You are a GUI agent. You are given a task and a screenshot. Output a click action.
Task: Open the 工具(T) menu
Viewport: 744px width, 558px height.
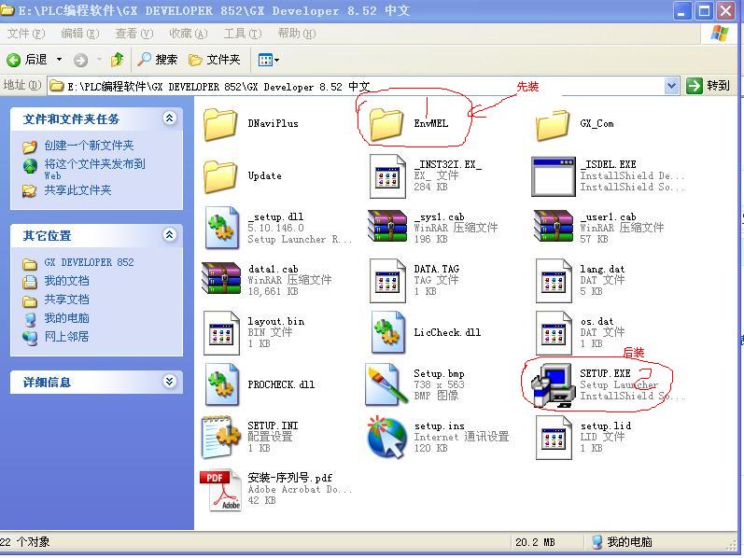(242, 34)
